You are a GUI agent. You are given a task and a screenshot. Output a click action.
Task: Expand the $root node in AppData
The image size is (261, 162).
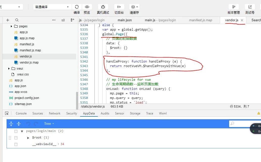coord(28,138)
